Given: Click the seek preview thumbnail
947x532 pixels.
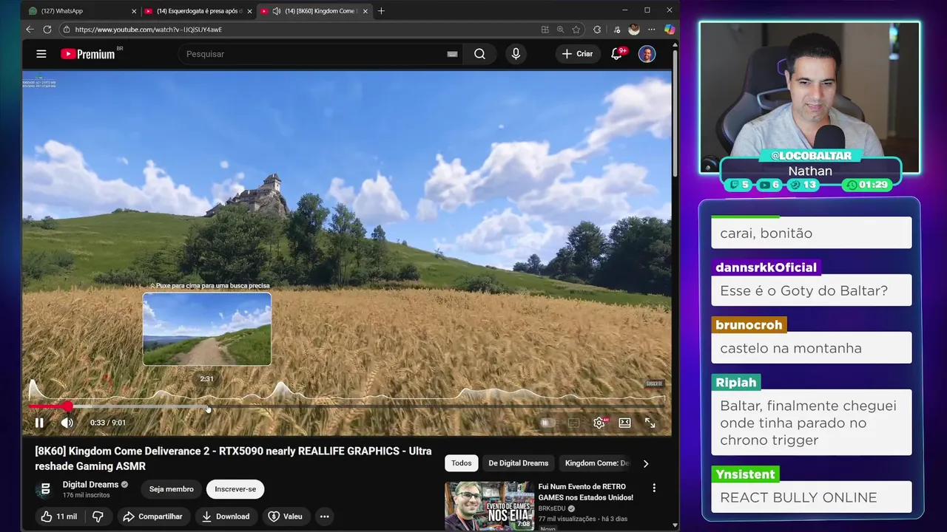Looking at the screenshot, I should coord(207,329).
